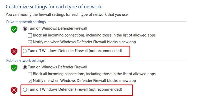Click the description text about modifying firewall settings

(67, 15)
